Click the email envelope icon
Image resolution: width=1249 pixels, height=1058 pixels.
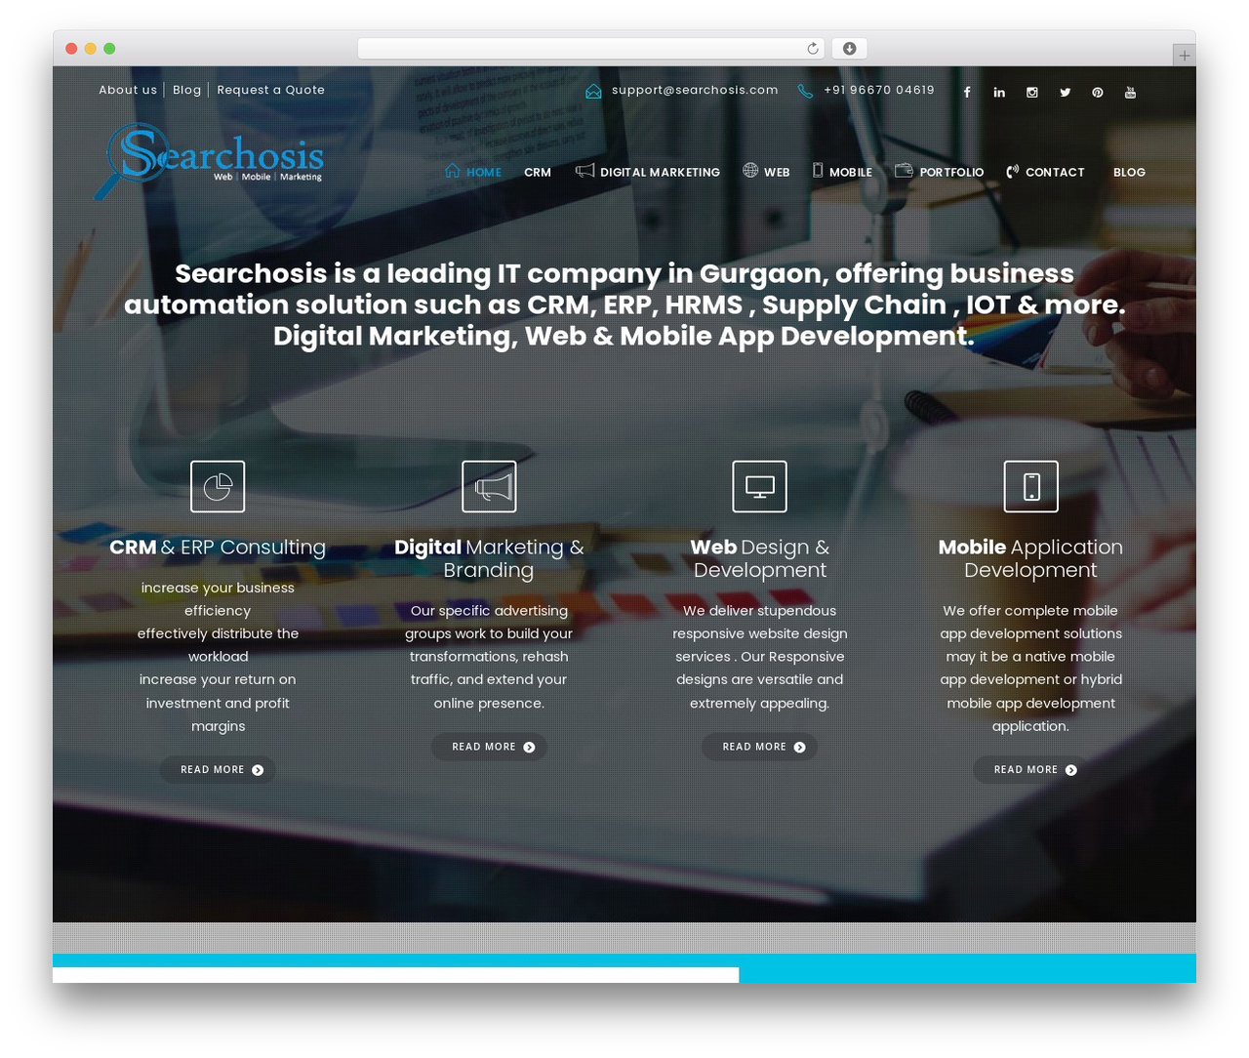tap(593, 91)
